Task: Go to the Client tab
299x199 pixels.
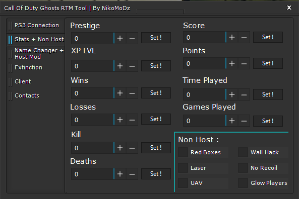Action: [x=36, y=81]
